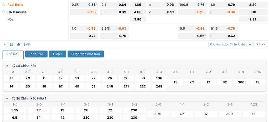Viewport: 269px width, 122px height.
Task: Pick the 14 odds under 1-0
Action: pos(11,86)
